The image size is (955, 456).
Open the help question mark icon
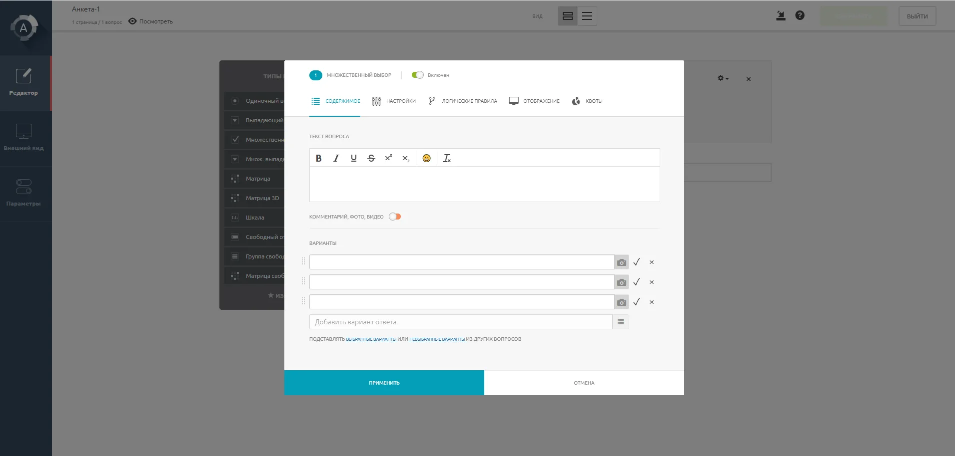coord(800,15)
